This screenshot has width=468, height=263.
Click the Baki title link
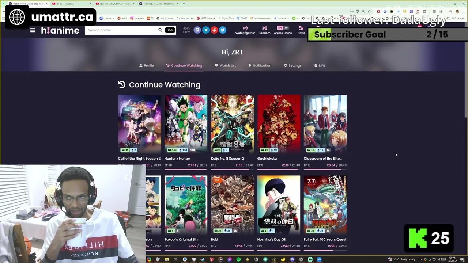tap(214, 239)
